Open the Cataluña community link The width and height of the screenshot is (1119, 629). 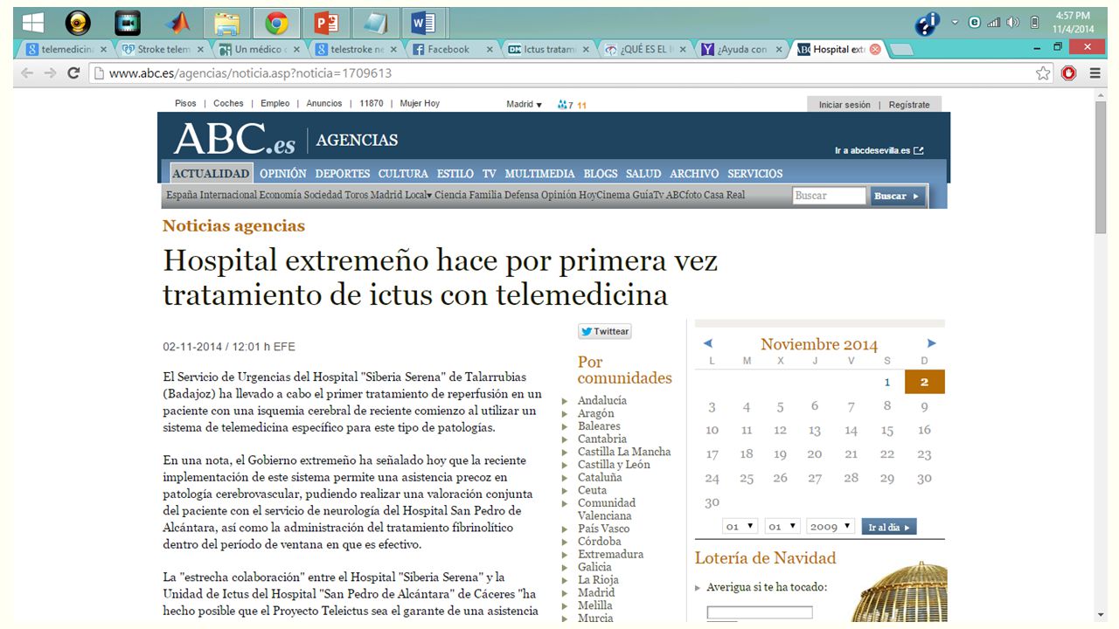pyautogui.click(x=600, y=477)
